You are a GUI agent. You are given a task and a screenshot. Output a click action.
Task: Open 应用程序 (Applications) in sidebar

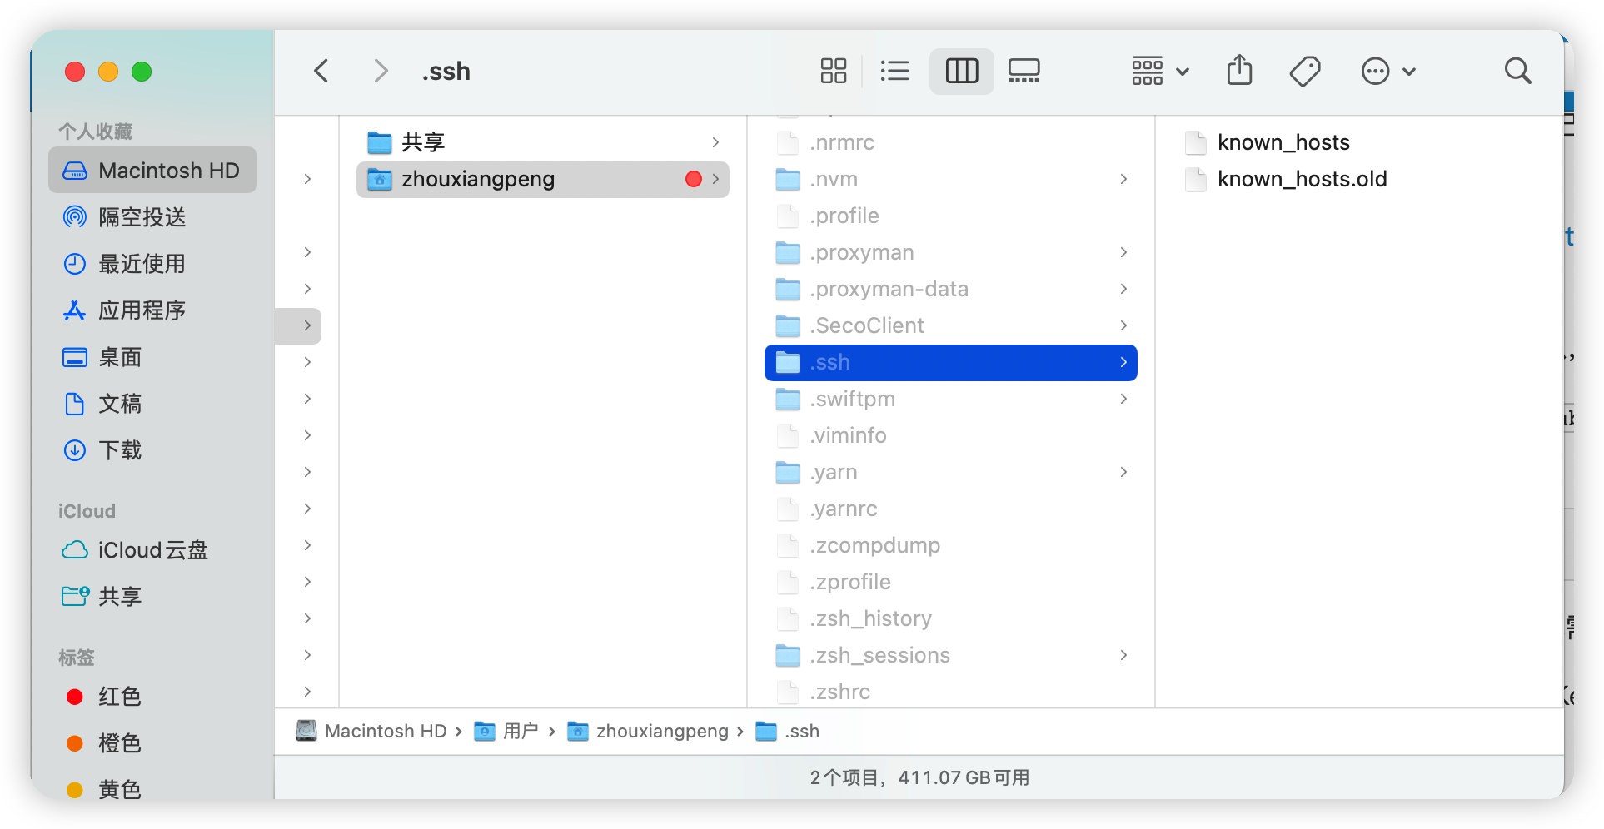152,310
